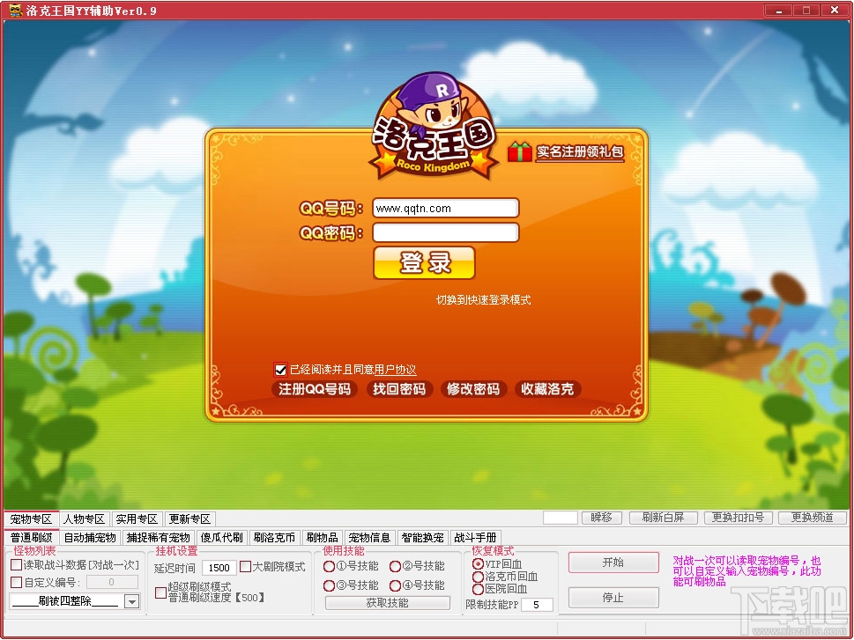Select 宠物信息 sub-tab
This screenshot has height=640, width=854.
pyautogui.click(x=370, y=538)
